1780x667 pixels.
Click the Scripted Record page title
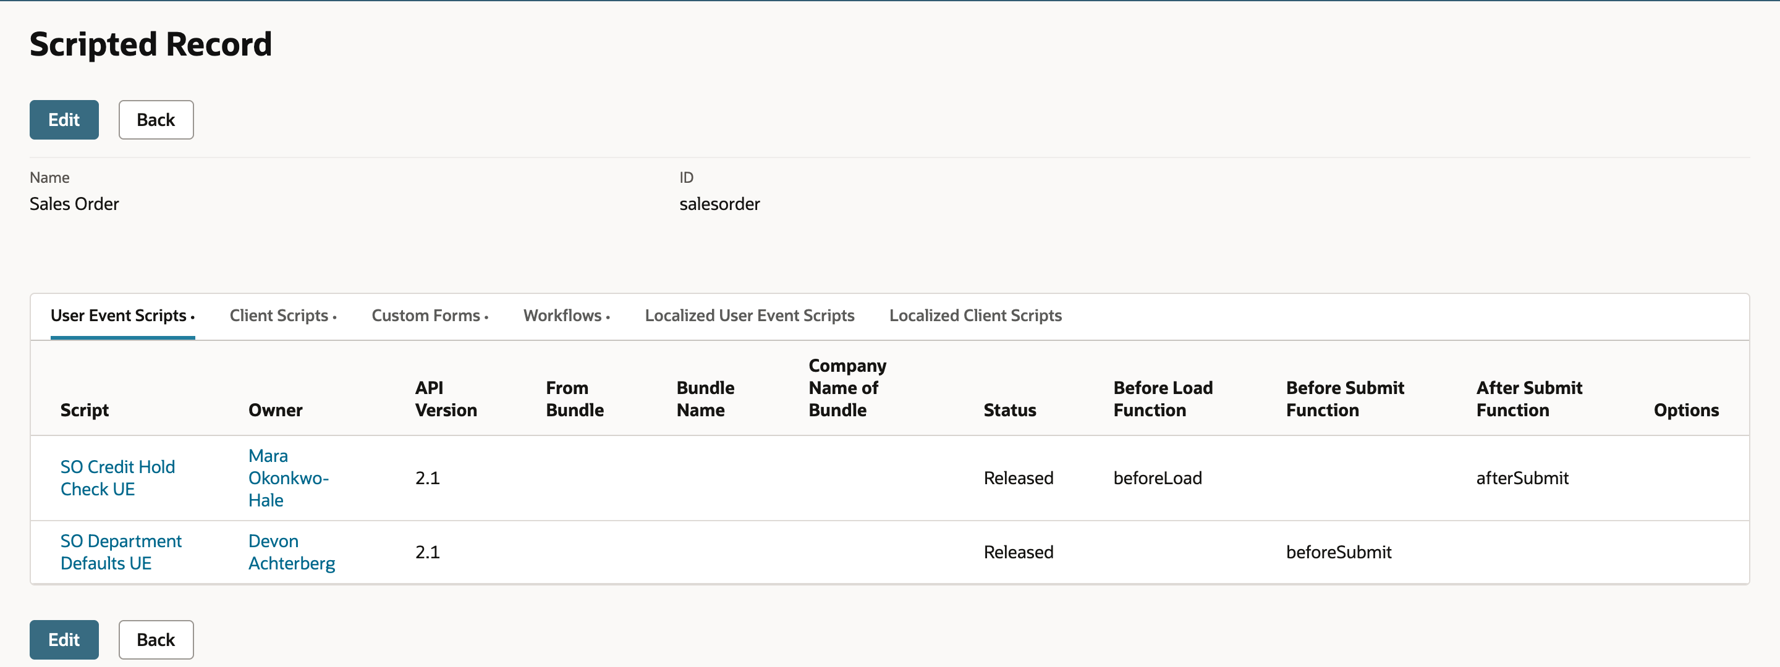click(151, 44)
